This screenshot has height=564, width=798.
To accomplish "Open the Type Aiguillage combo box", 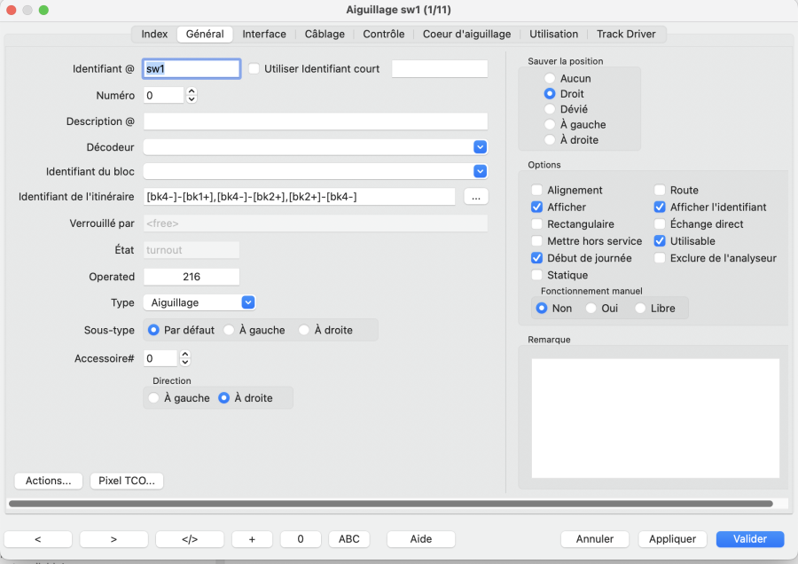I will coord(248,302).
